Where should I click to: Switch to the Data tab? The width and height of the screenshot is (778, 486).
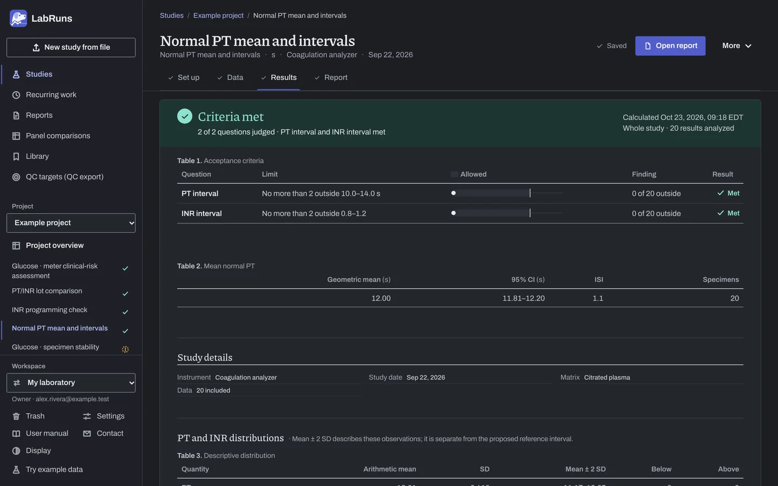click(230, 78)
